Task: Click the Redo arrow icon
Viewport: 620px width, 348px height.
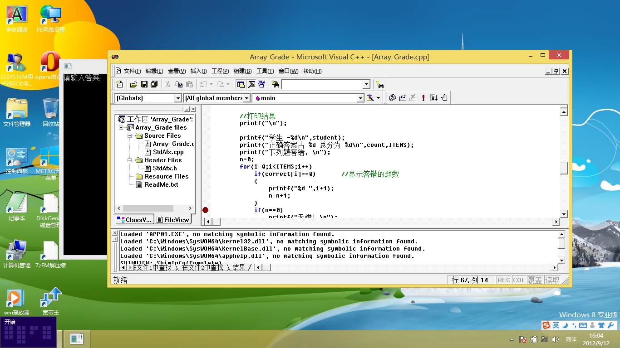Action: coord(221,84)
